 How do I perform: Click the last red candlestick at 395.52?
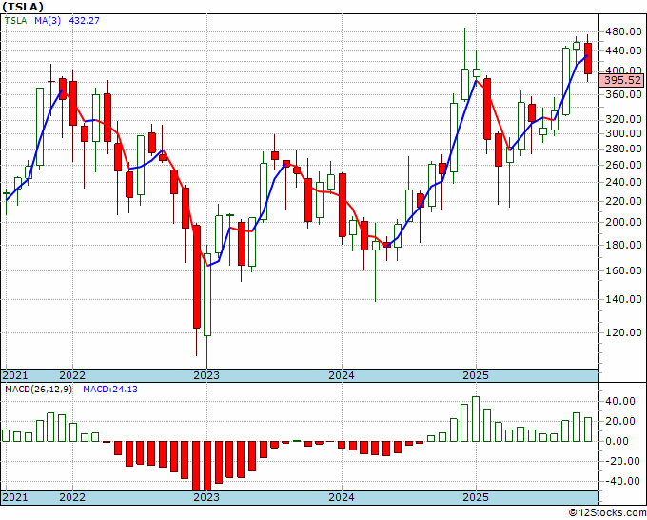pyautogui.click(x=588, y=58)
